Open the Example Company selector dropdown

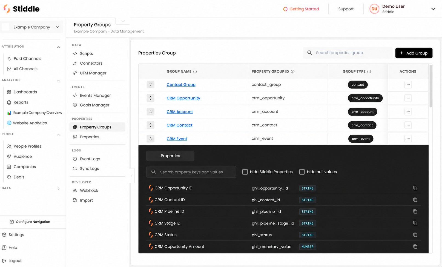(31, 27)
